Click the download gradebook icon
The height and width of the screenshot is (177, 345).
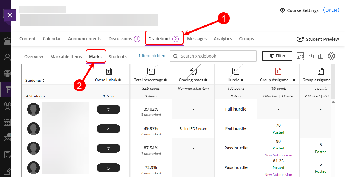coord(321,56)
